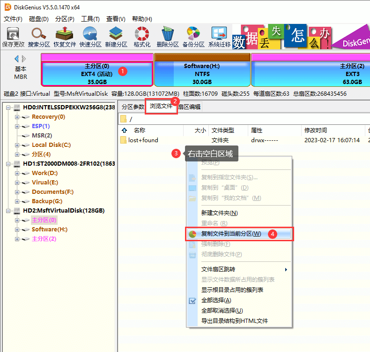Expand the Software(H:) tree node
370x352 pixels.
click(x=17, y=230)
